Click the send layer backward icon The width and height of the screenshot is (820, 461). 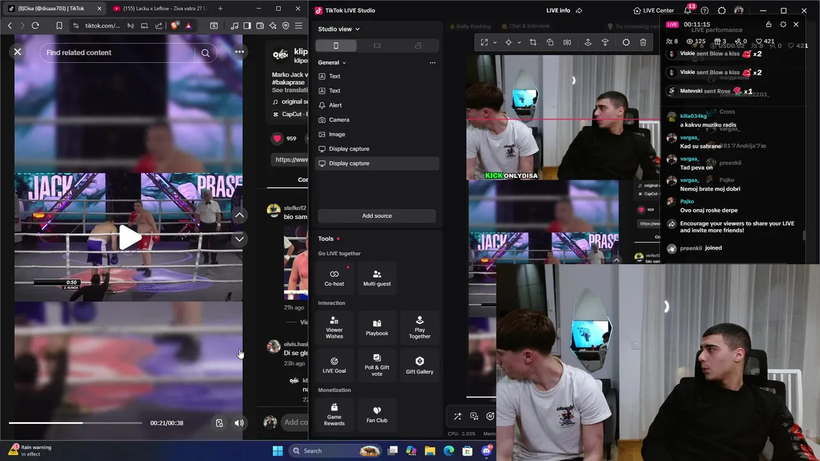[x=605, y=42]
